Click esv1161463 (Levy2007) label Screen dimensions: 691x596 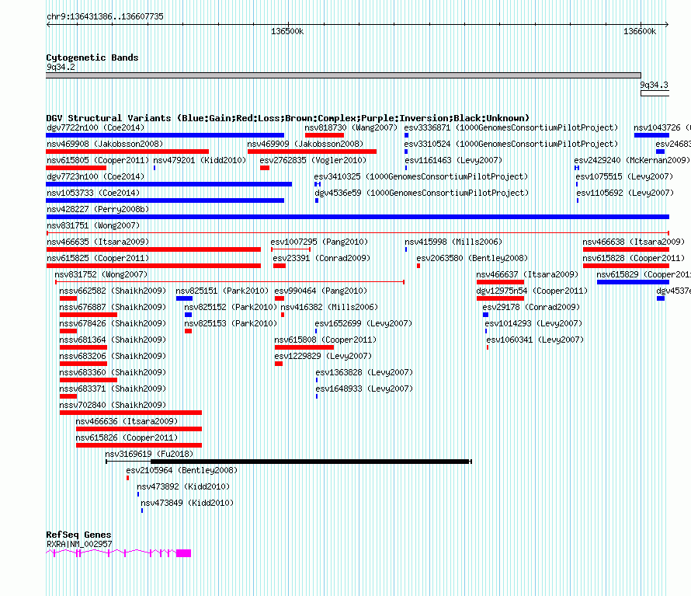coord(453,161)
